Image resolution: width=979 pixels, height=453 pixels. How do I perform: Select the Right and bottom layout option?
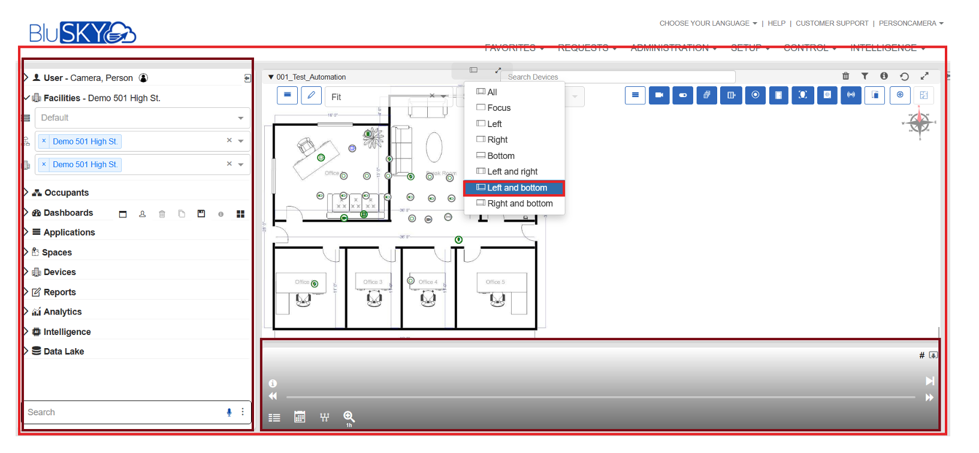(514, 204)
